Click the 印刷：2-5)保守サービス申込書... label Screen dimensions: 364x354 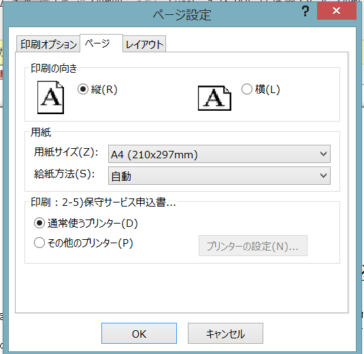click(x=103, y=202)
